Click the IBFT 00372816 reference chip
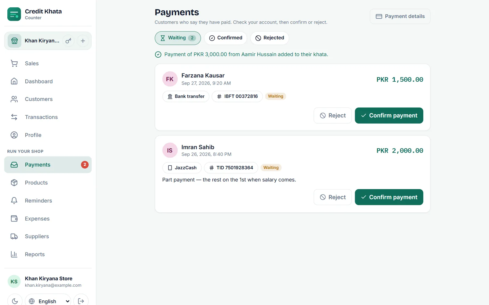This screenshot has width=489, height=305. click(237, 96)
